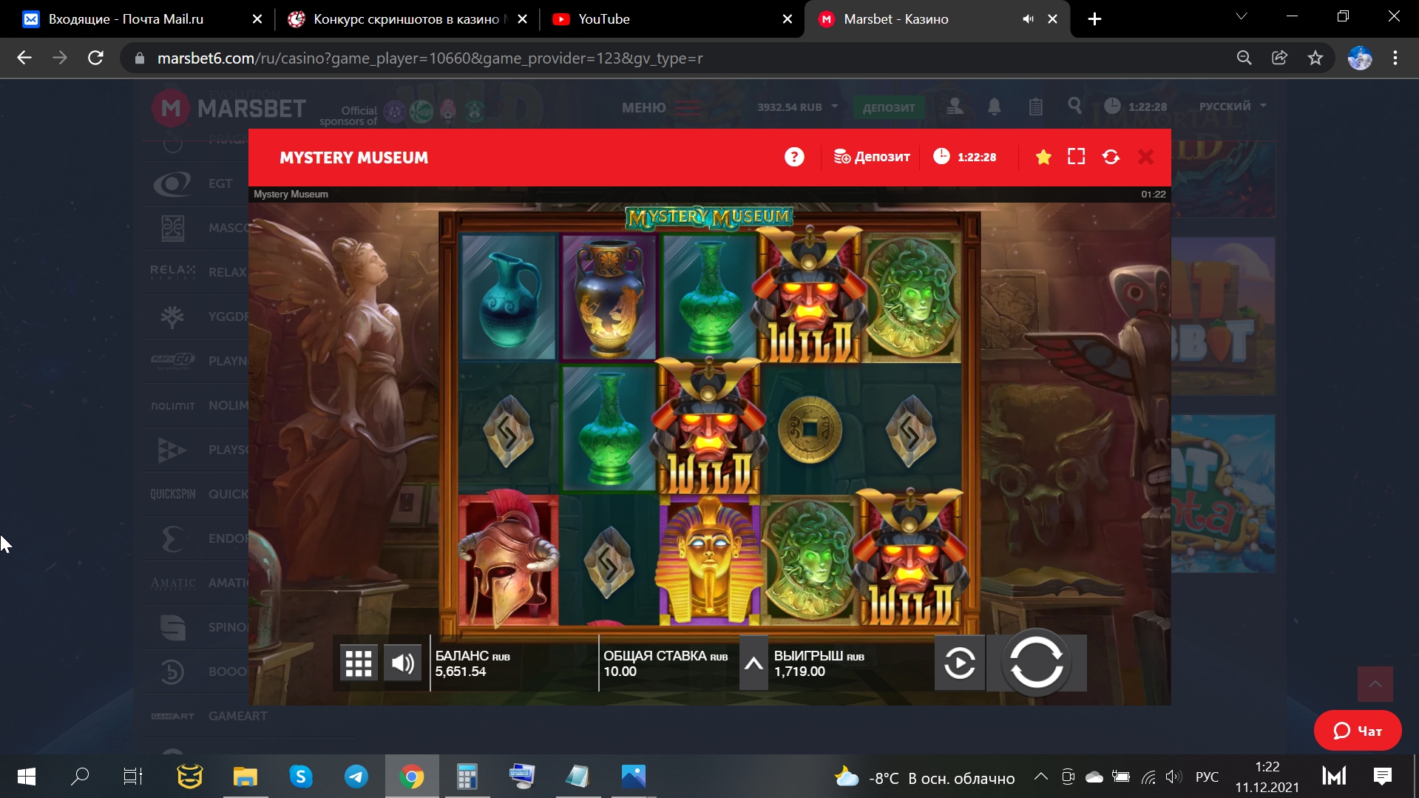Mute the Marsbet tab audio icon
Viewport: 1419px width, 798px height.
pos(1028,19)
